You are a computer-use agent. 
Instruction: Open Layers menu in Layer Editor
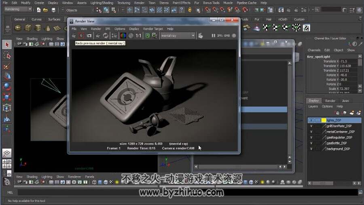click(313, 106)
